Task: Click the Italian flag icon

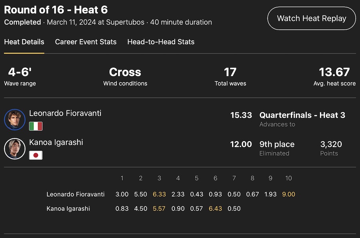Action: [36, 126]
